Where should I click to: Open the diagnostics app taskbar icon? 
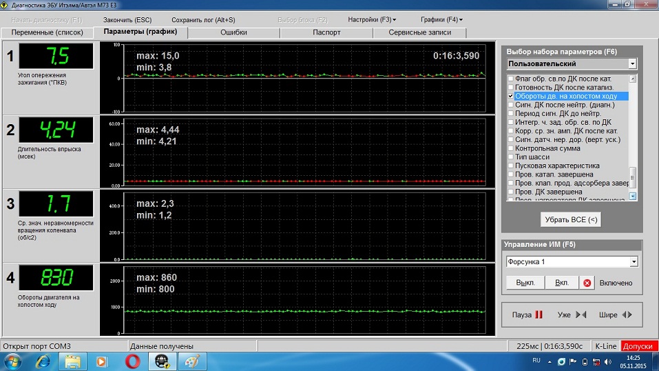[163, 361]
